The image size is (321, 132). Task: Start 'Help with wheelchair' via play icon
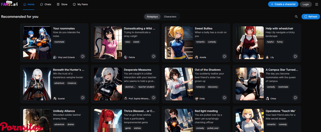pos(295,56)
